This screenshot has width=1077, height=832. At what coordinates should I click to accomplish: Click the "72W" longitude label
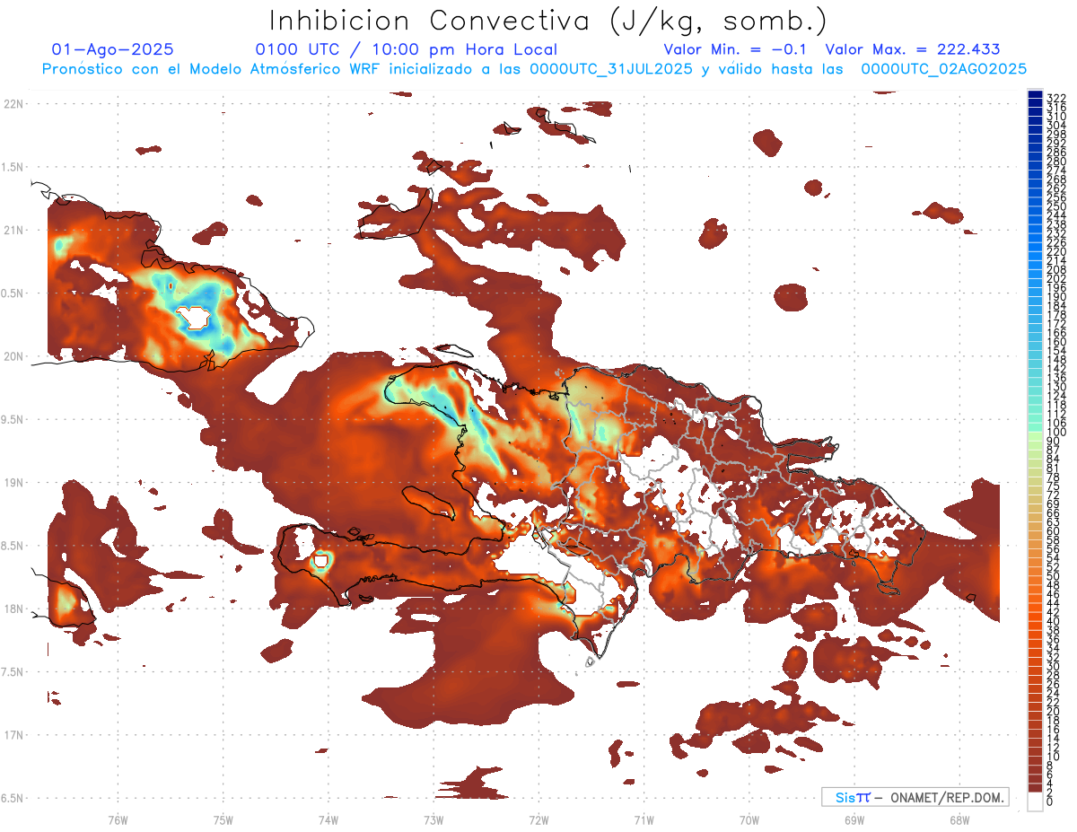coord(538,819)
